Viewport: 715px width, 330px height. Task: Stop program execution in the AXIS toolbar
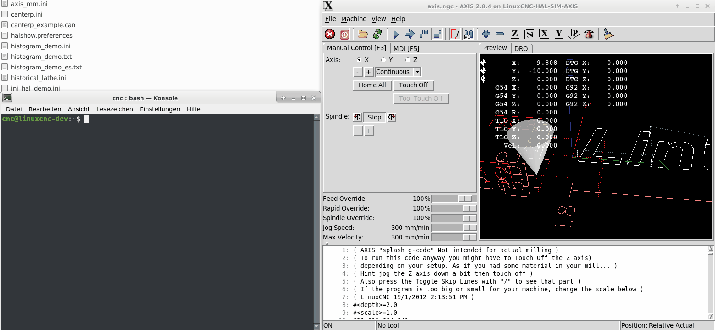pos(438,34)
